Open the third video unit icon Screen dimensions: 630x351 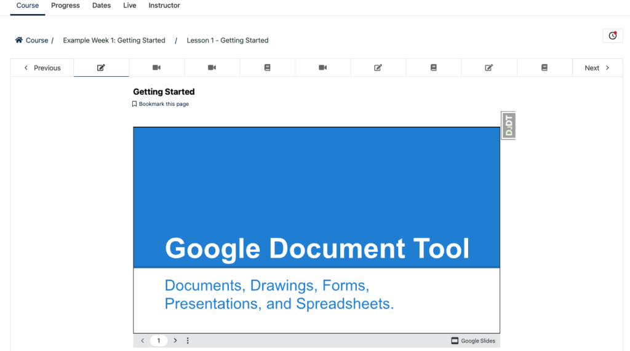pos(322,68)
